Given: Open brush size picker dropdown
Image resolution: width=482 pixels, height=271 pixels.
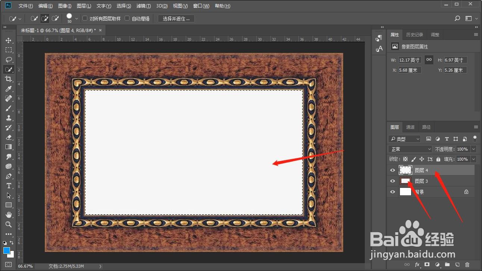Looking at the screenshot, I should (77, 18).
